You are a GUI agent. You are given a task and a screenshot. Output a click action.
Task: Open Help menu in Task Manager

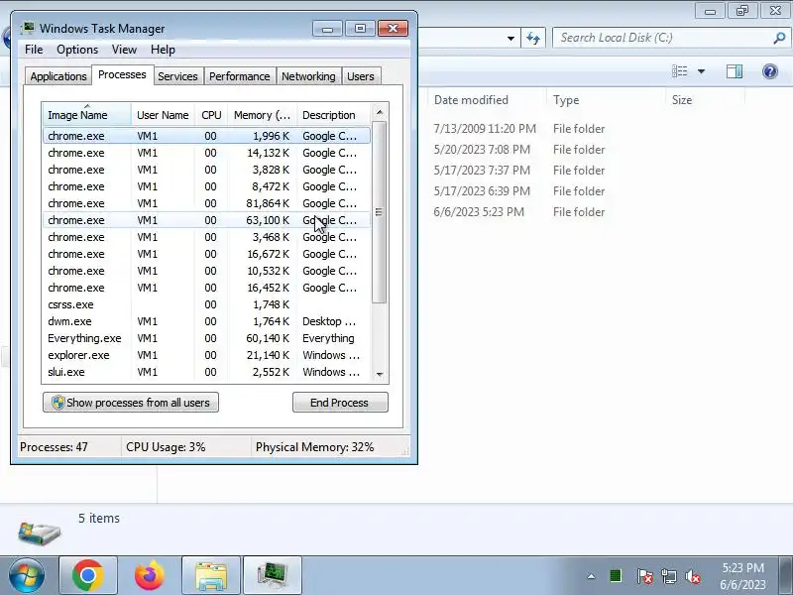click(163, 49)
